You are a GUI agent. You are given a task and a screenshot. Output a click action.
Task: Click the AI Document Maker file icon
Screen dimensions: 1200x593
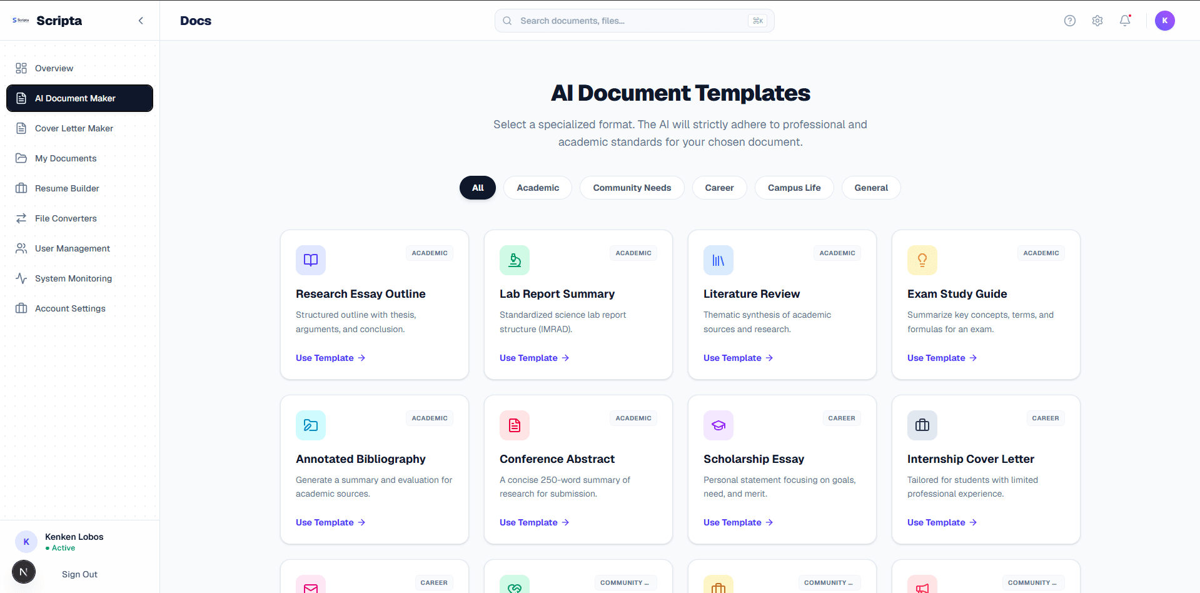[x=21, y=98]
